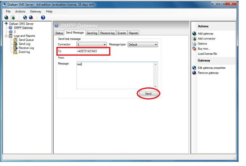The image size is (246, 166).
Task: Select Event log in the tree
Action: pos(24,52)
